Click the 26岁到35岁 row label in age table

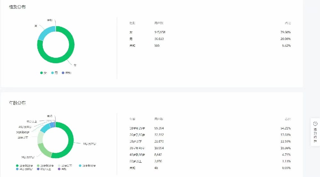click(137, 135)
